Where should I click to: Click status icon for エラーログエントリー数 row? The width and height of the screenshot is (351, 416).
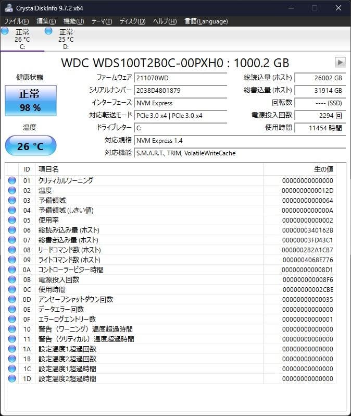click(x=12, y=319)
